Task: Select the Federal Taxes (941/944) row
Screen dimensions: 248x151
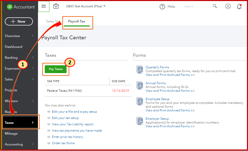Action: coord(88,91)
